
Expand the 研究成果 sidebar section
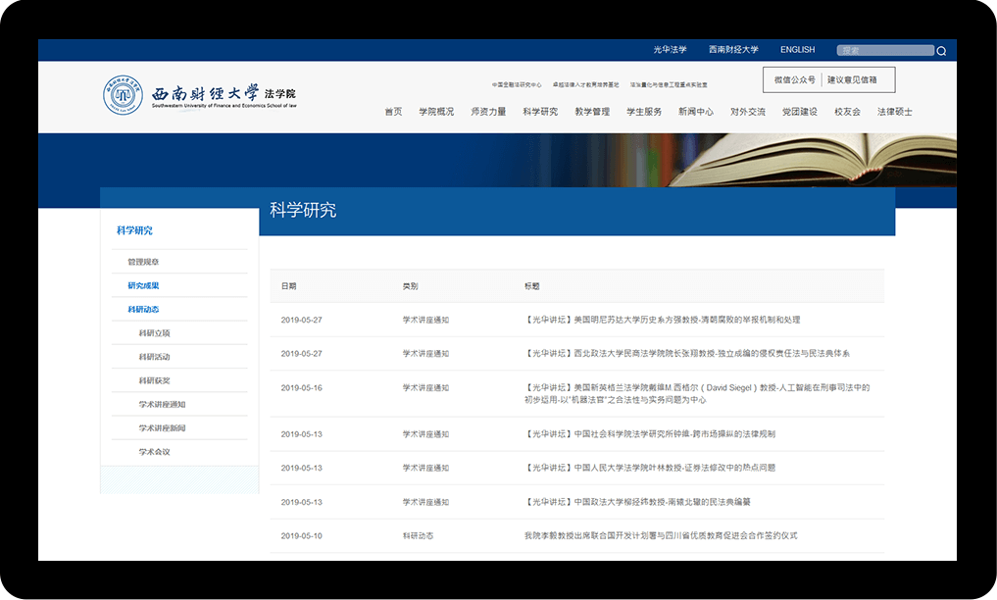click(x=143, y=286)
